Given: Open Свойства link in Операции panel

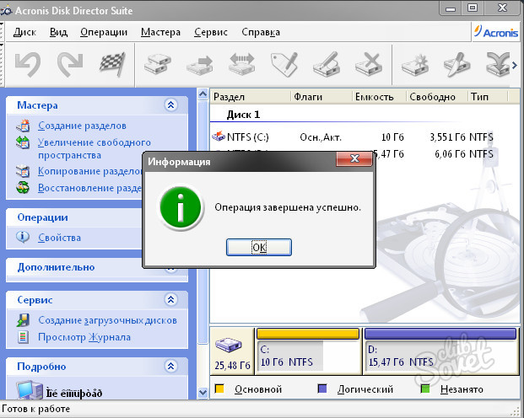Looking at the screenshot, I should [59, 238].
